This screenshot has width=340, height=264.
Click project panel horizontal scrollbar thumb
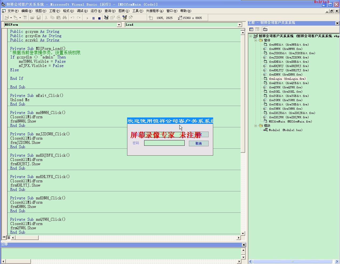pos(292,262)
